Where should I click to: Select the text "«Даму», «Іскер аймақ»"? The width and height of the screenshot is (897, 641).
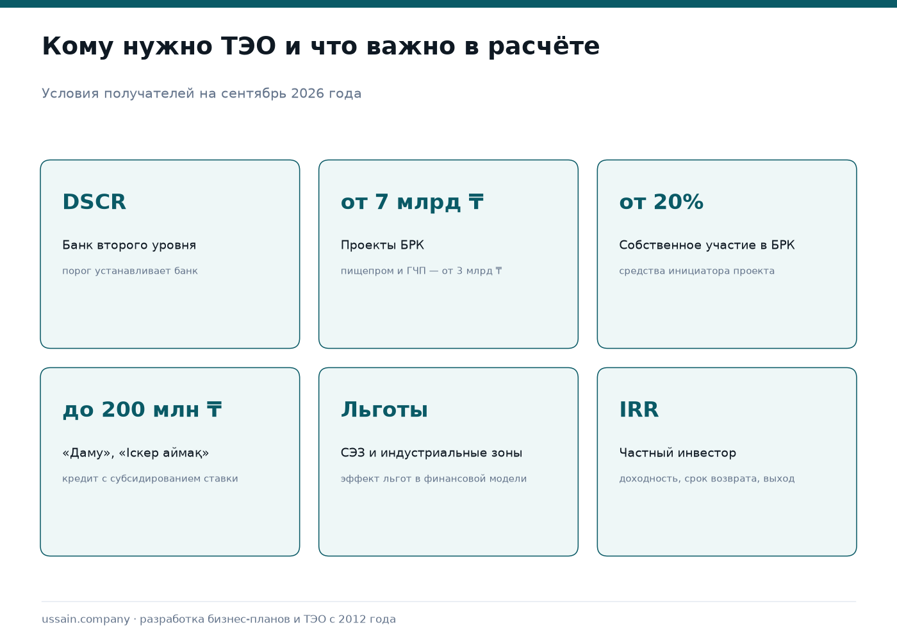point(135,453)
